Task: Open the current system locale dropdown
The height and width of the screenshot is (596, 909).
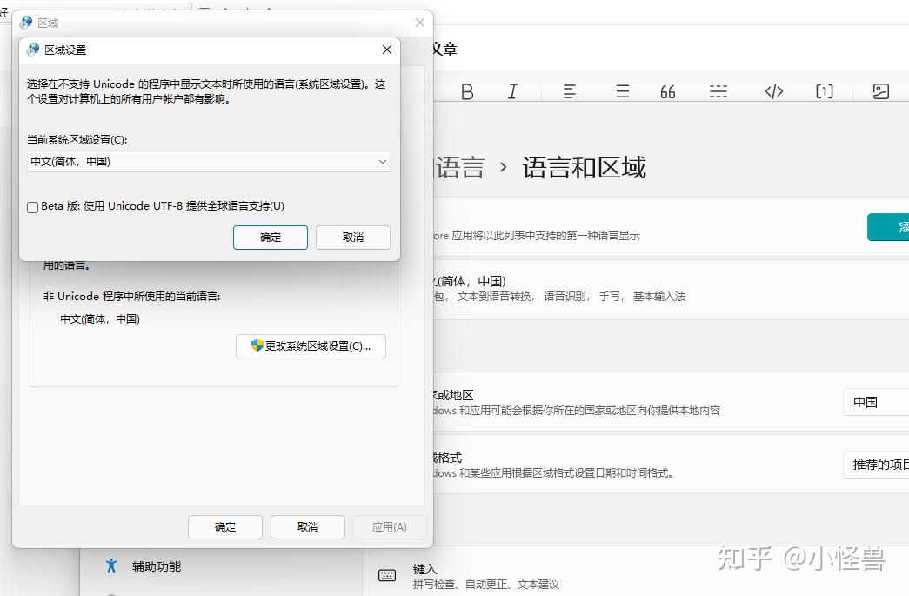Action: (208, 162)
